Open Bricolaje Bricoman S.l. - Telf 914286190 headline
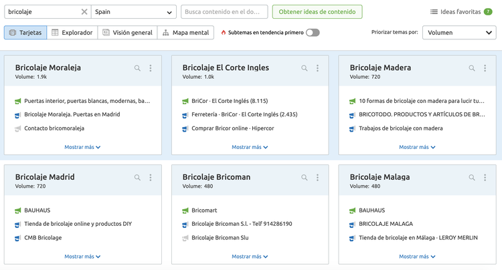This screenshot has width=502, height=270. coord(242,224)
